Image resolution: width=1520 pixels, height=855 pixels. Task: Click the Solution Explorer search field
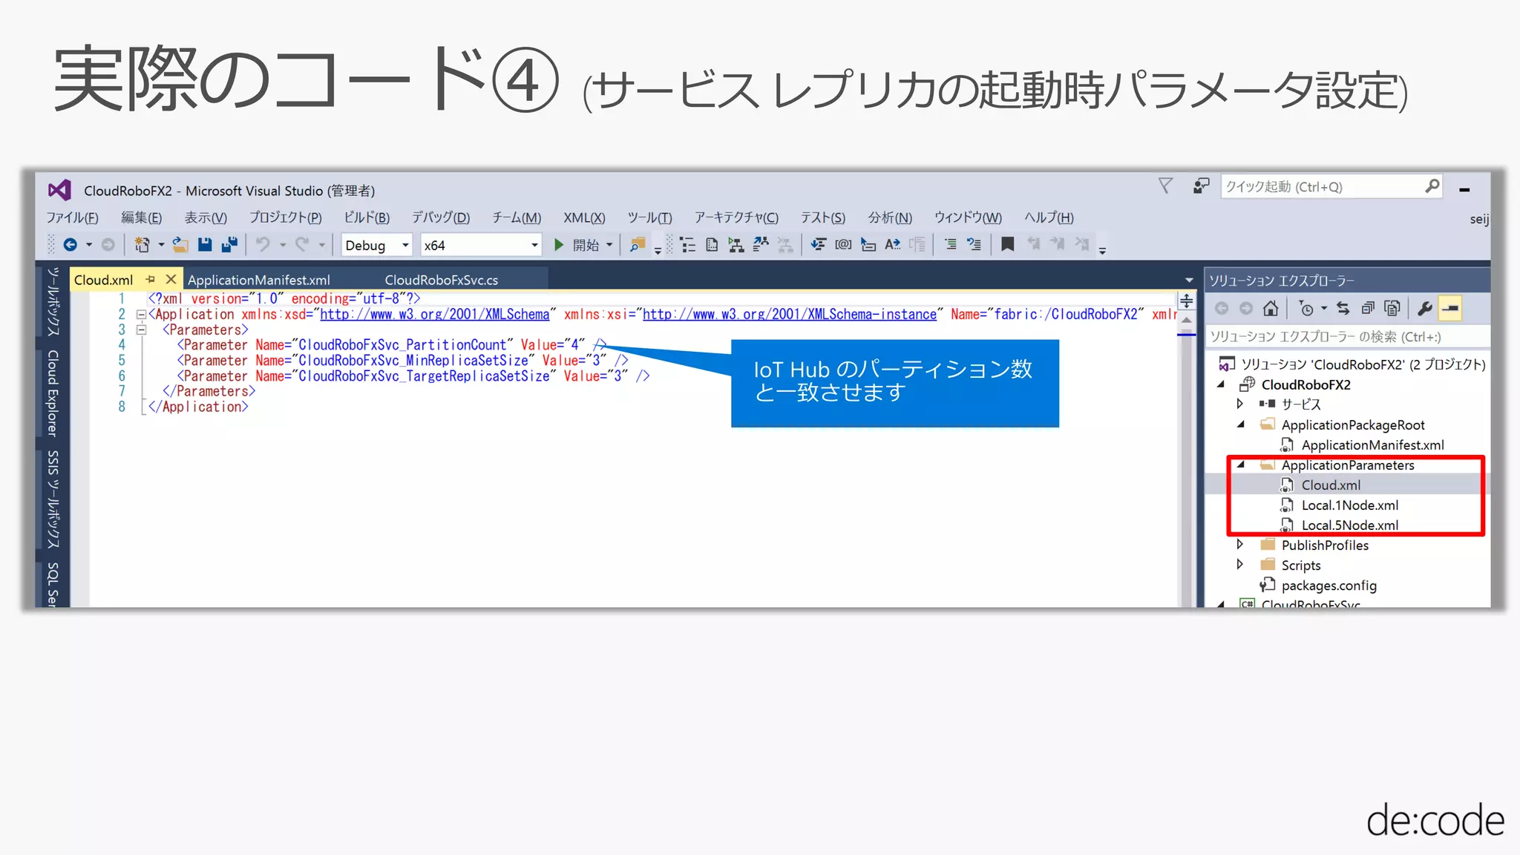[x=1346, y=337]
